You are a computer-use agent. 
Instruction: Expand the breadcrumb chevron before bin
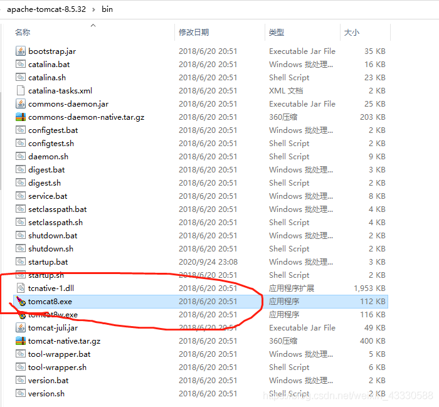93,9
